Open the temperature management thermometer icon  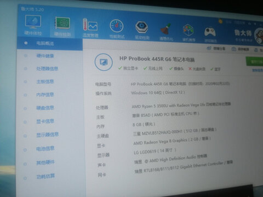(90, 25)
